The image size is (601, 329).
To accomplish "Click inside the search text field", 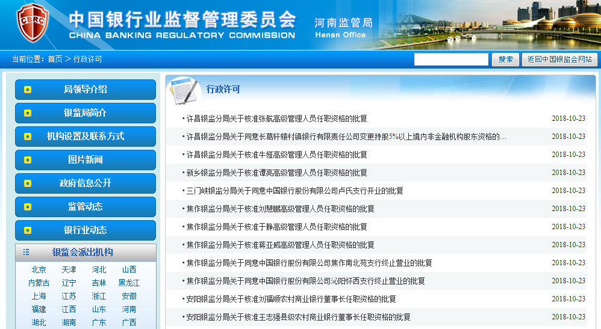I will pos(451,60).
